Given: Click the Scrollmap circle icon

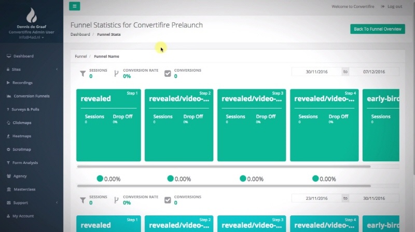Looking at the screenshot, I should click(x=8, y=149).
